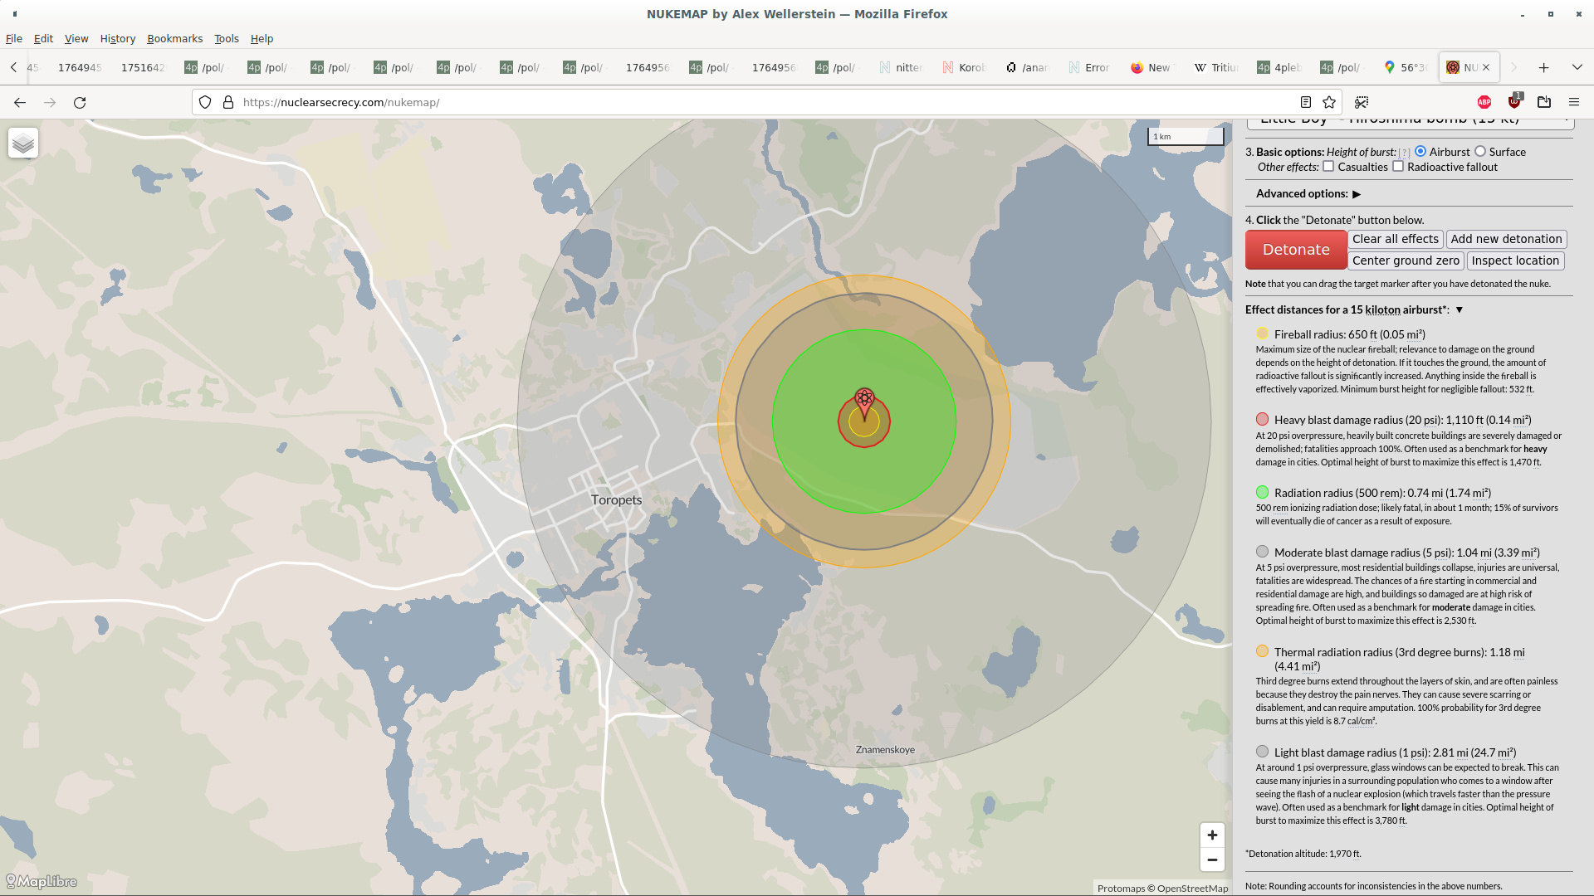
Task: Click the Clear all effects button
Action: point(1395,239)
